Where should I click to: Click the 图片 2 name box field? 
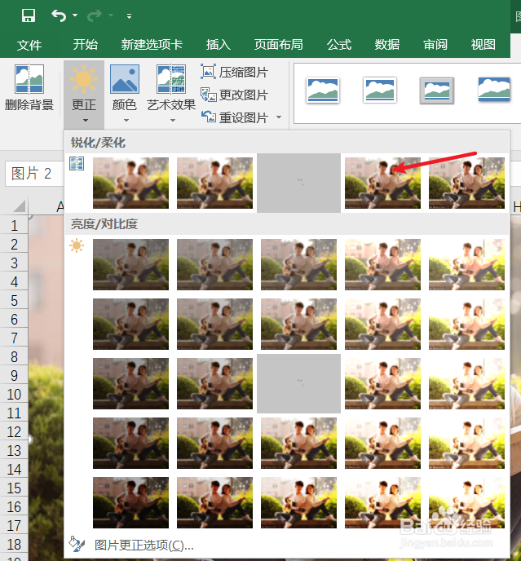click(35, 174)
